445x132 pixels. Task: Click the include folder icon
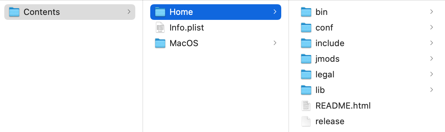[x=306, y=43]
